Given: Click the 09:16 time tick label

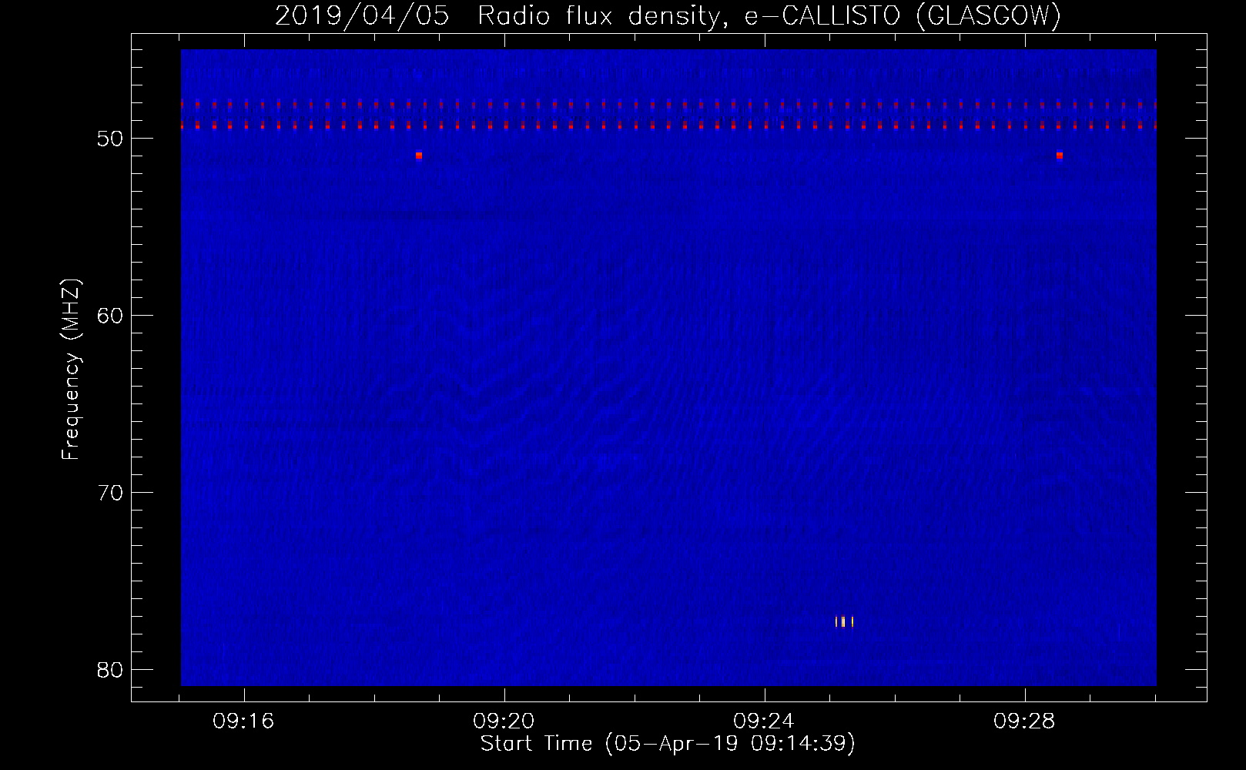Looking at the screenshot, I should click(243, 721).
